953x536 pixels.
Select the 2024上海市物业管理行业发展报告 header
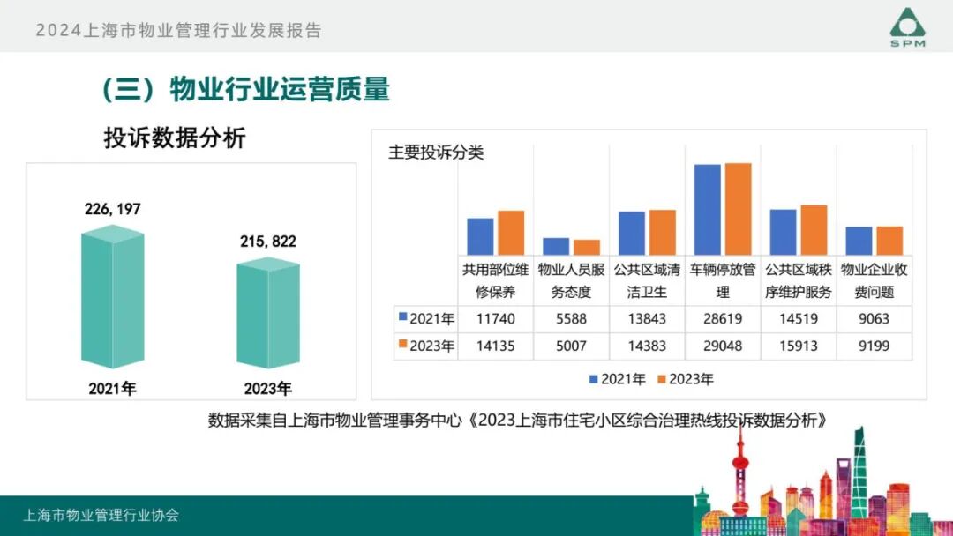click(180, 27)
